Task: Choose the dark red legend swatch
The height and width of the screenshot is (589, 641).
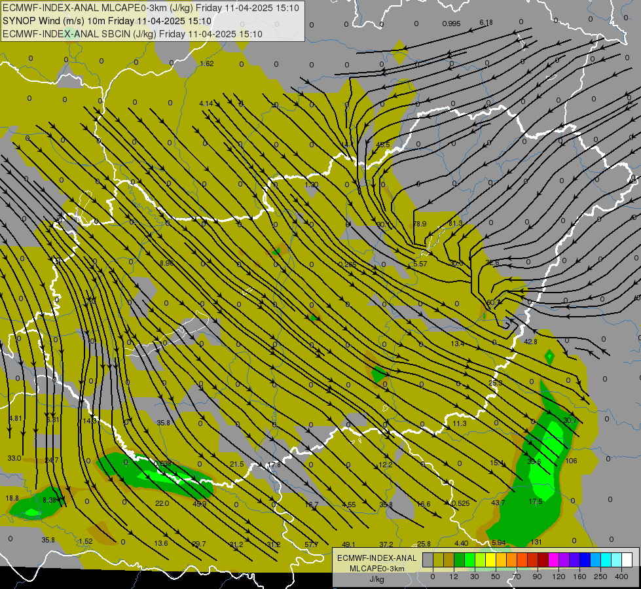Action: 543,560
